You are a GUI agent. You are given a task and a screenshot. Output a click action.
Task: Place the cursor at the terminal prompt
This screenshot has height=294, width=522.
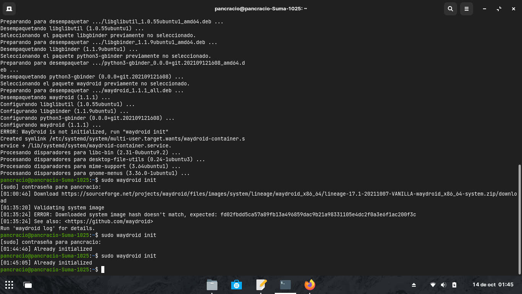pyautogui.click(x=102, y=269)
